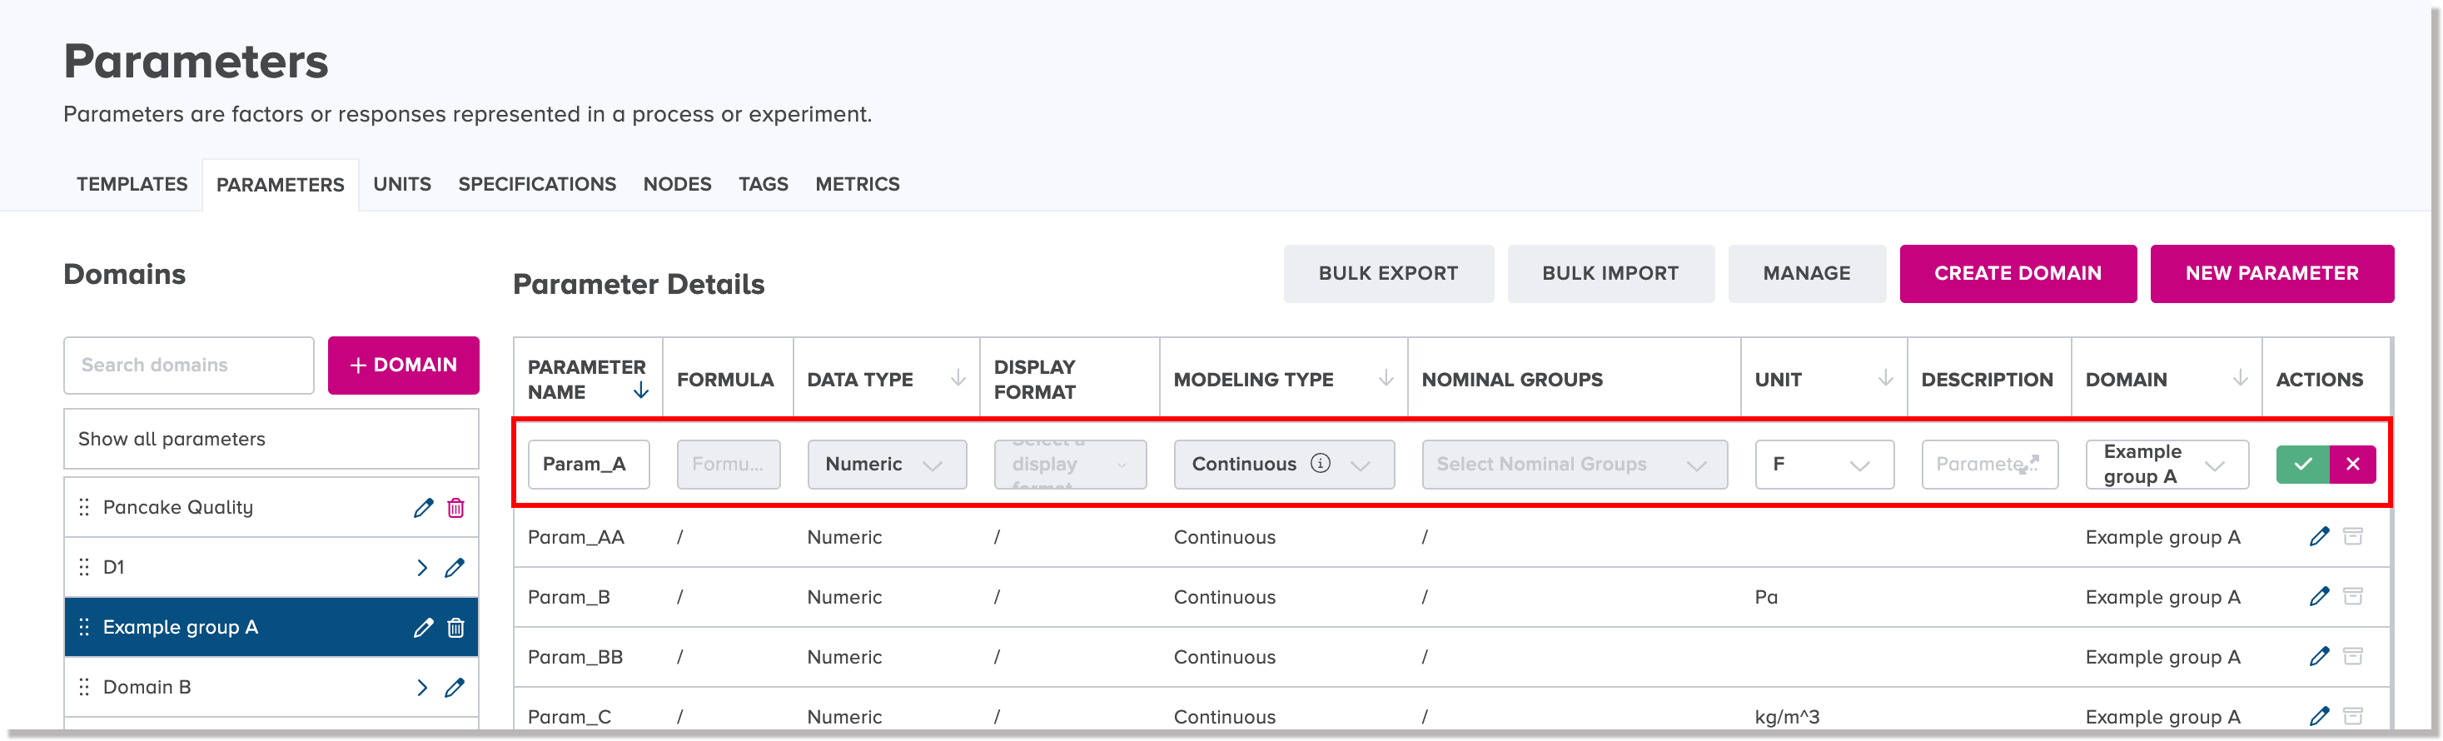
Task: Archive the Param_BB row
Action: pyautogui.click(x=2353, y=657)
